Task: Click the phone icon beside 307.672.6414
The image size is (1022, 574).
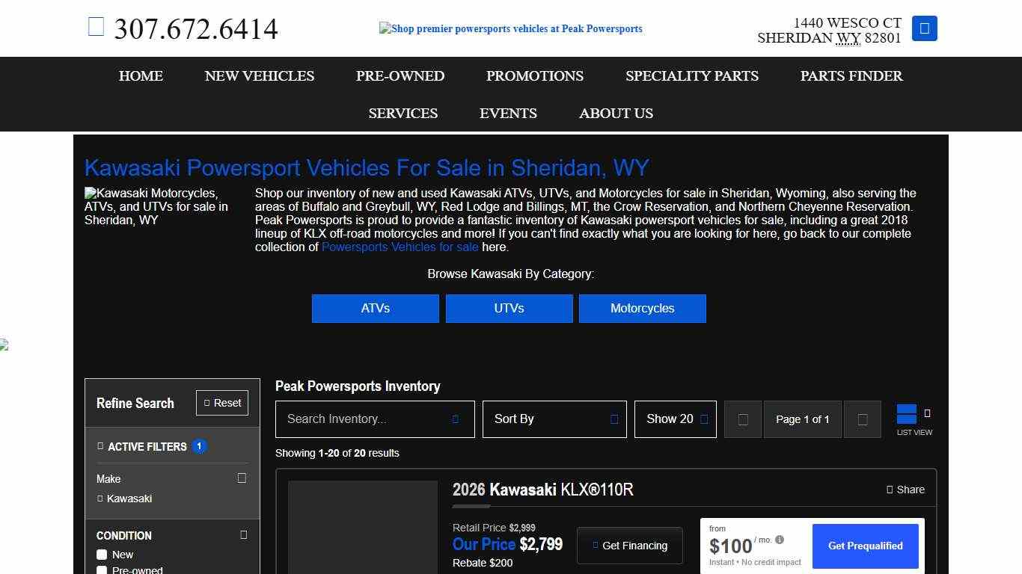Action: pos(96,28)
